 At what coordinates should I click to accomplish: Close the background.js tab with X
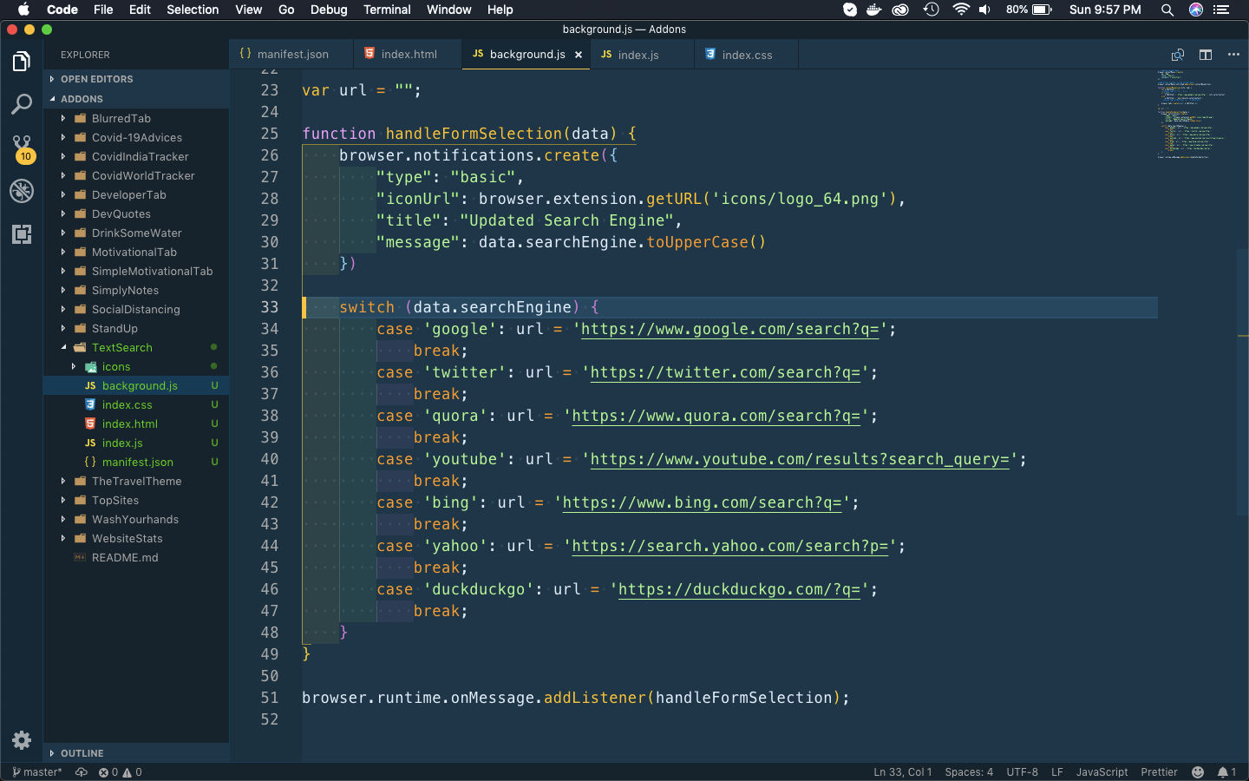(579, 55)
